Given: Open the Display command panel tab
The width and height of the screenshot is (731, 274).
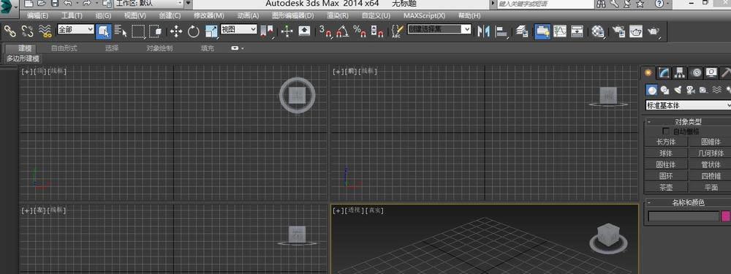Looking at the screenshot, I should (711, 72).
